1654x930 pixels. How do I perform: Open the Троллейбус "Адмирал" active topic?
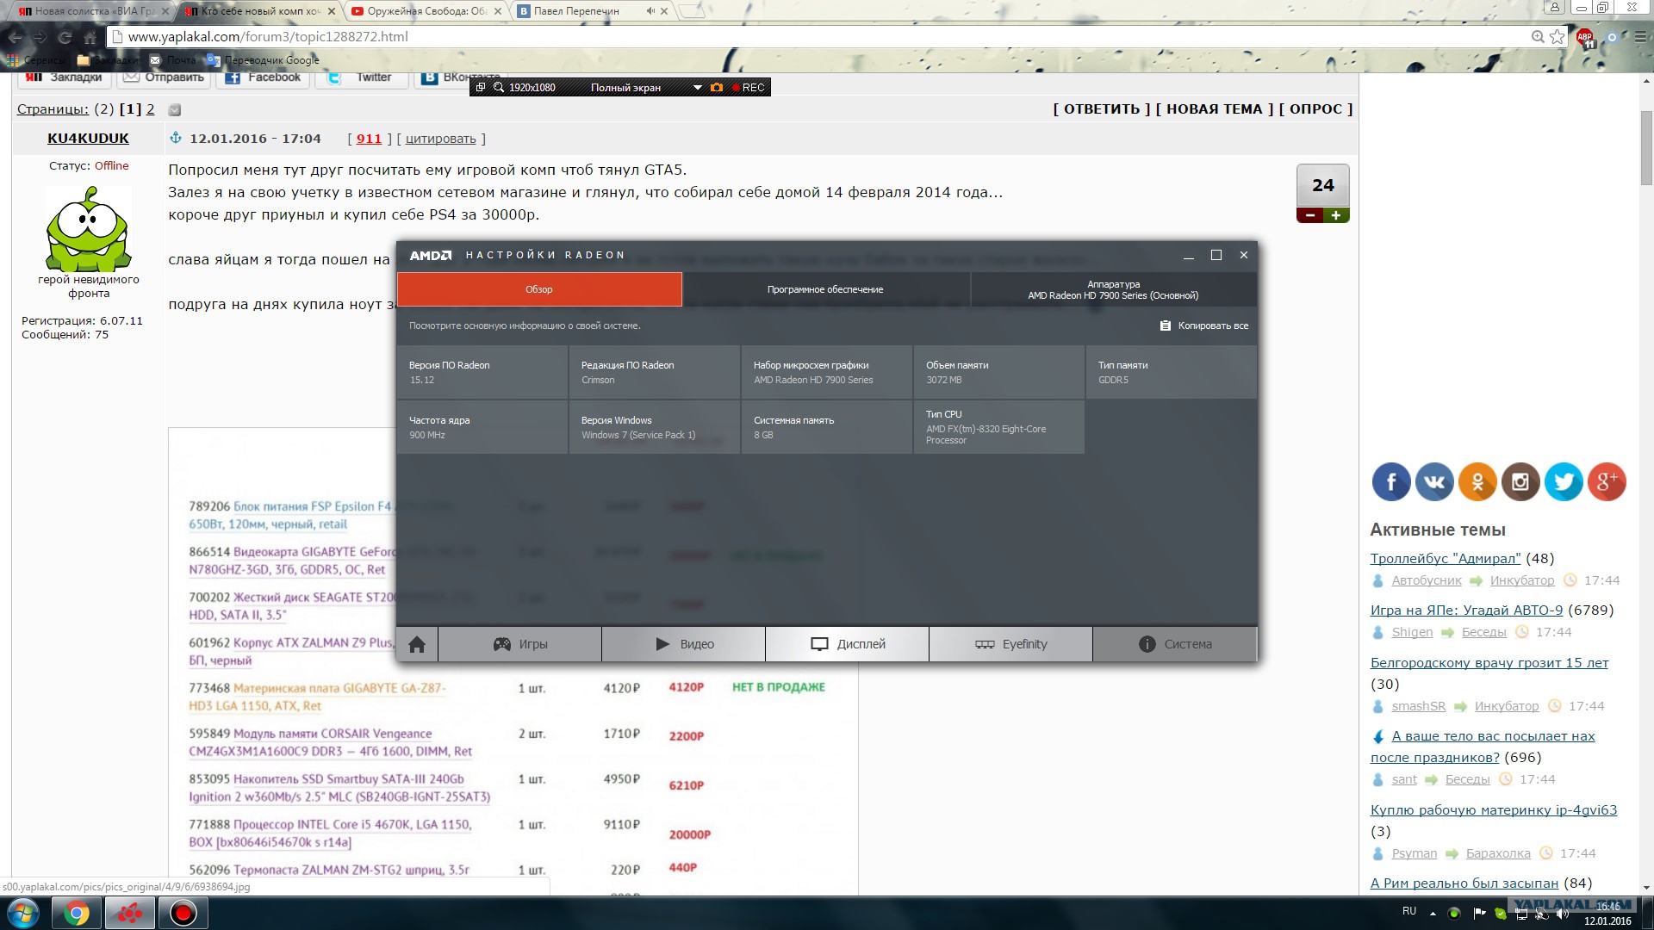coord(1446,559)
